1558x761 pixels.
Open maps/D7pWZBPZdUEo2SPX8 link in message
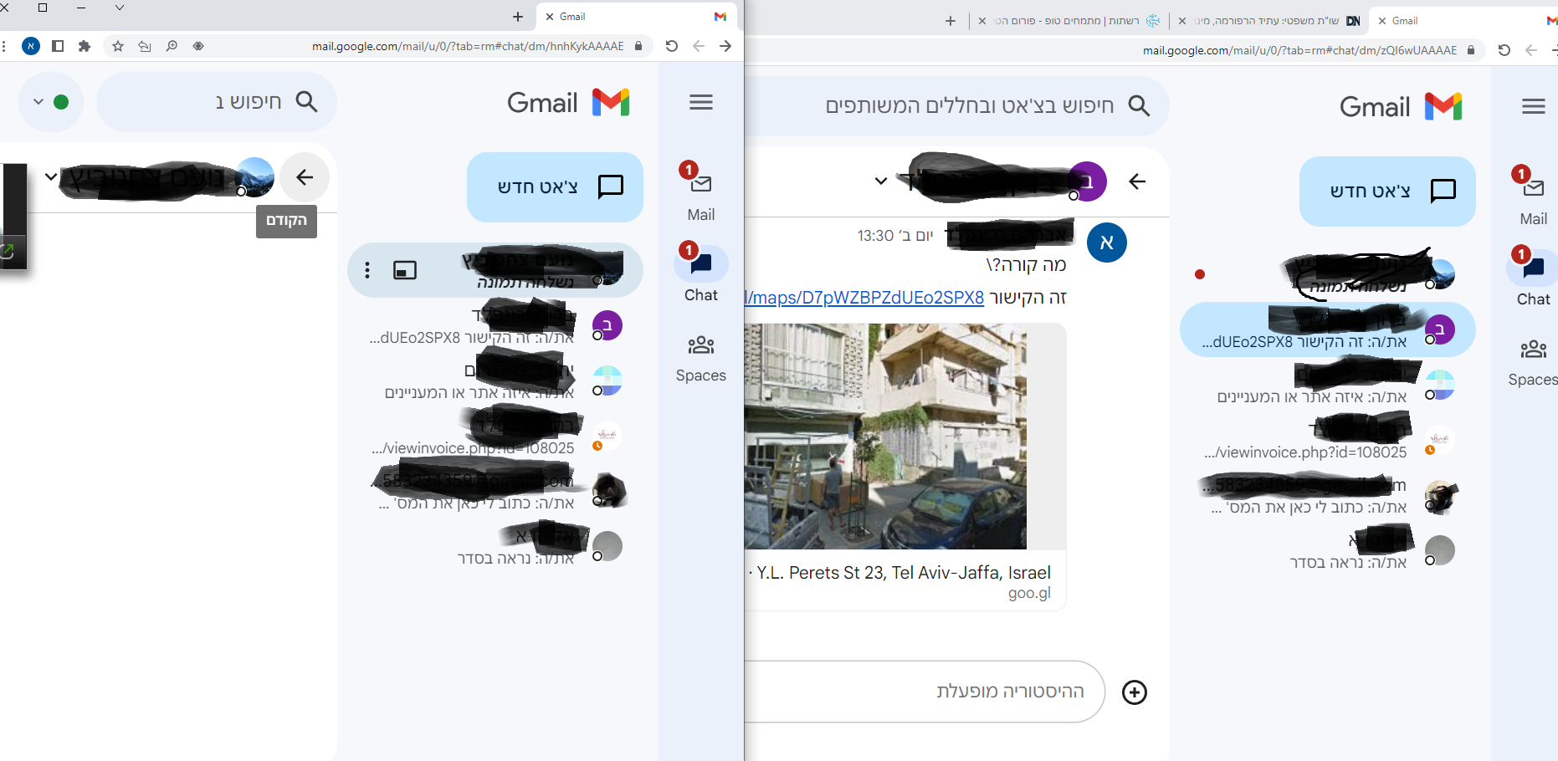click(864, 298)
